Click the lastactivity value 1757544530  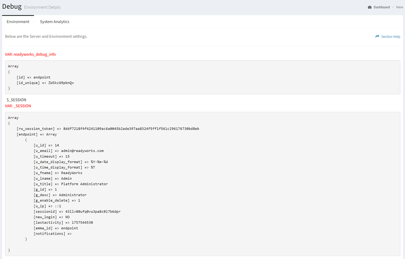[x=82, y=222]
